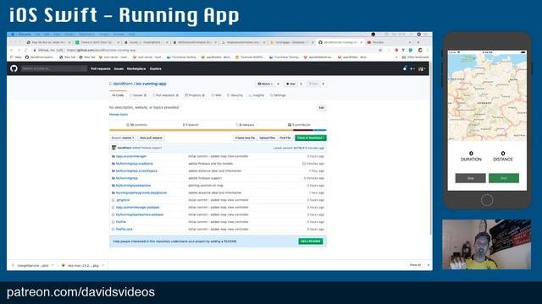Viewport: 542px width, 304px height.
Task: Open Explore in GitHub header
Action: click(x=156, y=69)
